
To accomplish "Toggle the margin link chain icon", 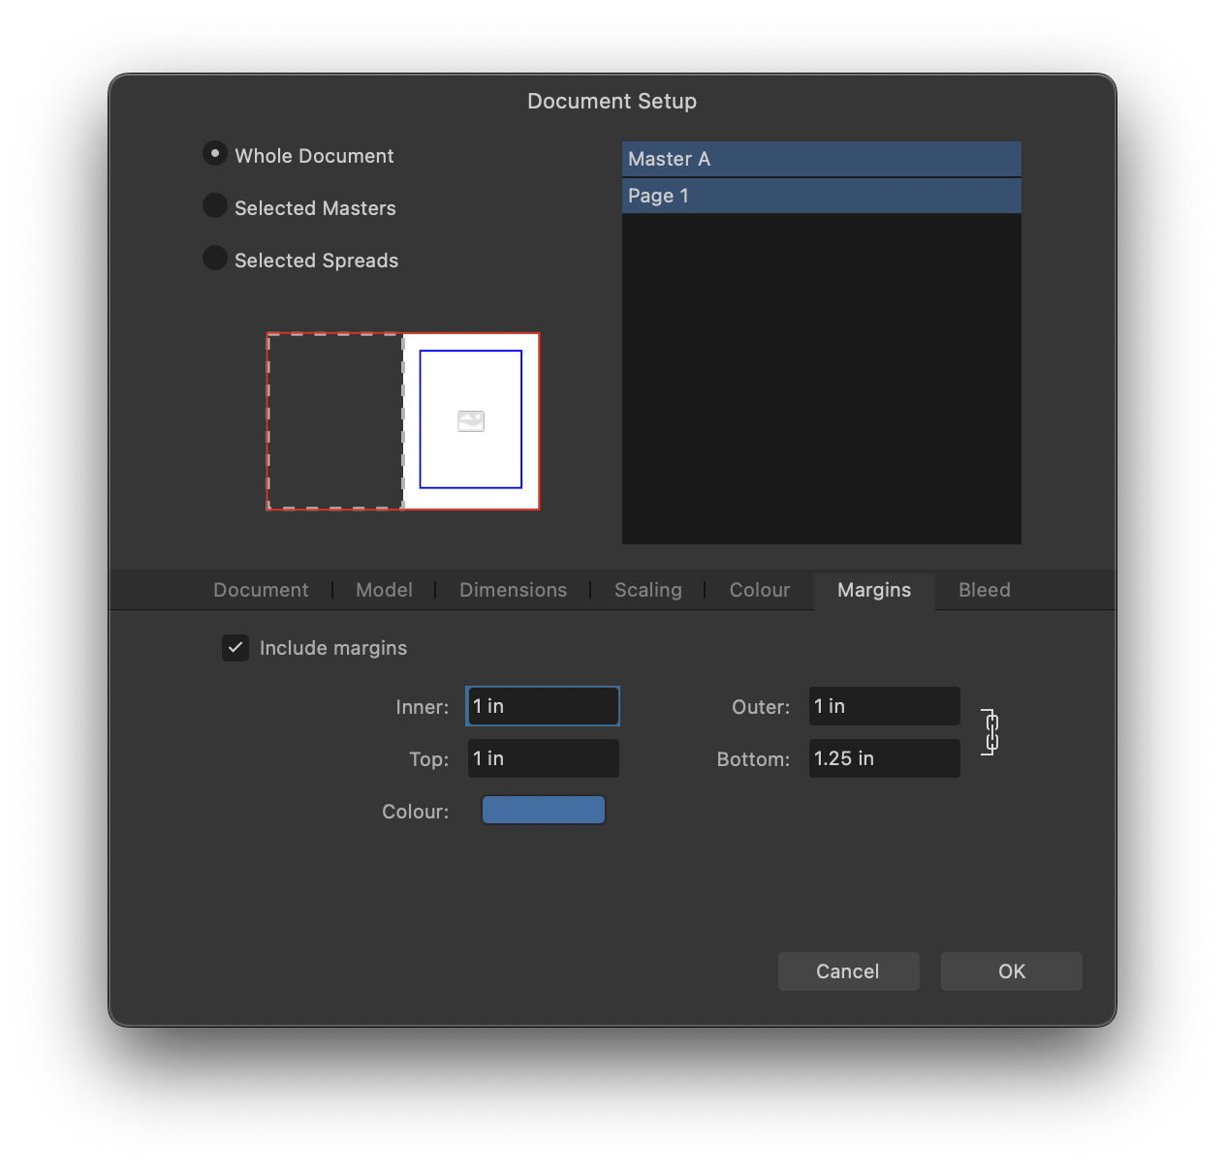I will click(990, 732).
